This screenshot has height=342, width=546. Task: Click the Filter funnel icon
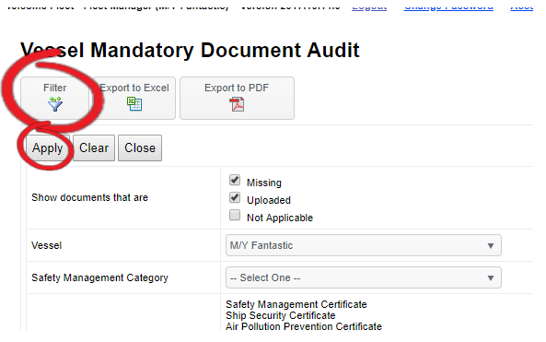coord(55,104)
